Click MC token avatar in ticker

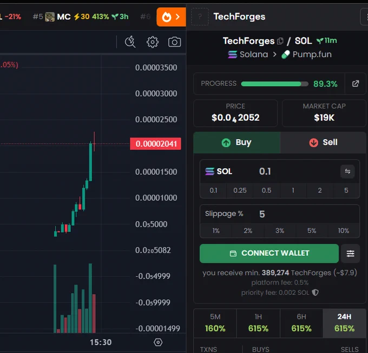(x=50, y=17)
